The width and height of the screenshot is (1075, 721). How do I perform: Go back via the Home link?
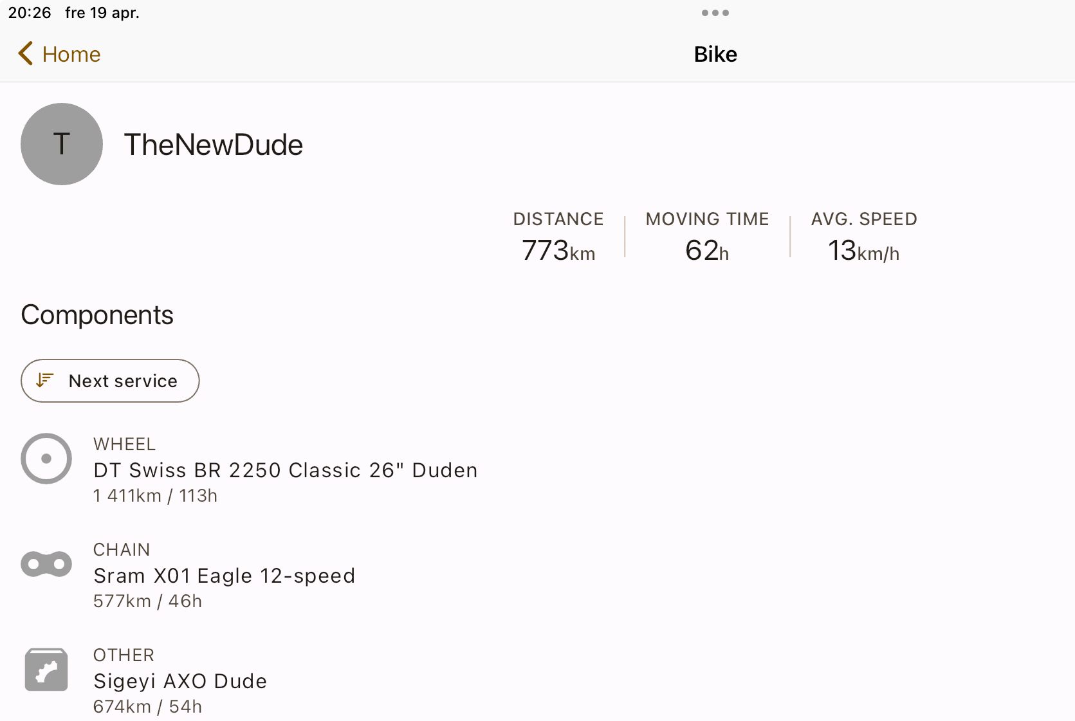71,55
